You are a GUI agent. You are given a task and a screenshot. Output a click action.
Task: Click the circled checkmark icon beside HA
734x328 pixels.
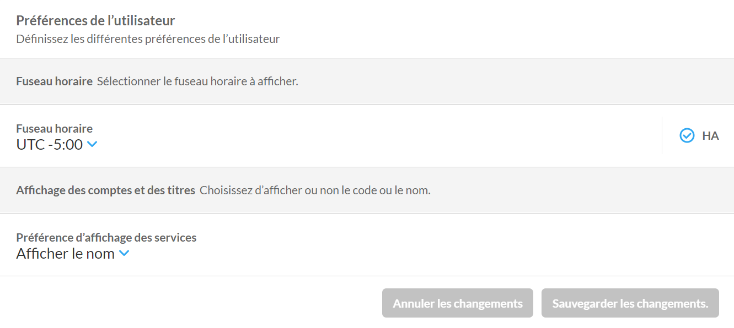[687, 135]
